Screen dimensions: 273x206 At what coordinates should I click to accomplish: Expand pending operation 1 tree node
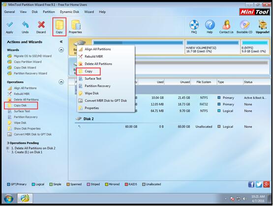(x=8, y=148)
